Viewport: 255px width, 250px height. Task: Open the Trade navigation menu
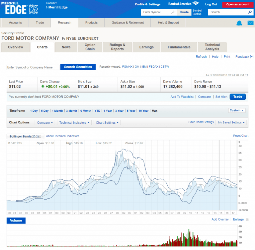tap(40, 23)
